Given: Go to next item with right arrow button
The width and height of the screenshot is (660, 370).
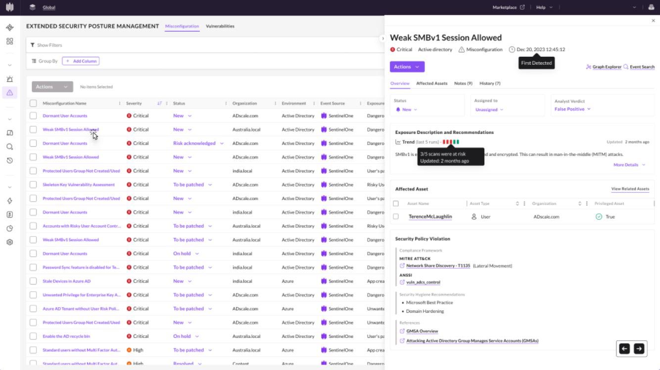Looking at the screenshot, I should pyautogui.click(x=639, y=349).
